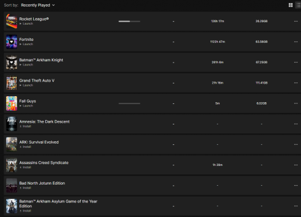Click Rocket League achievement progress bar
This screenshot has width=301, height=217.
pyautogui.click(x=129, y=21)
